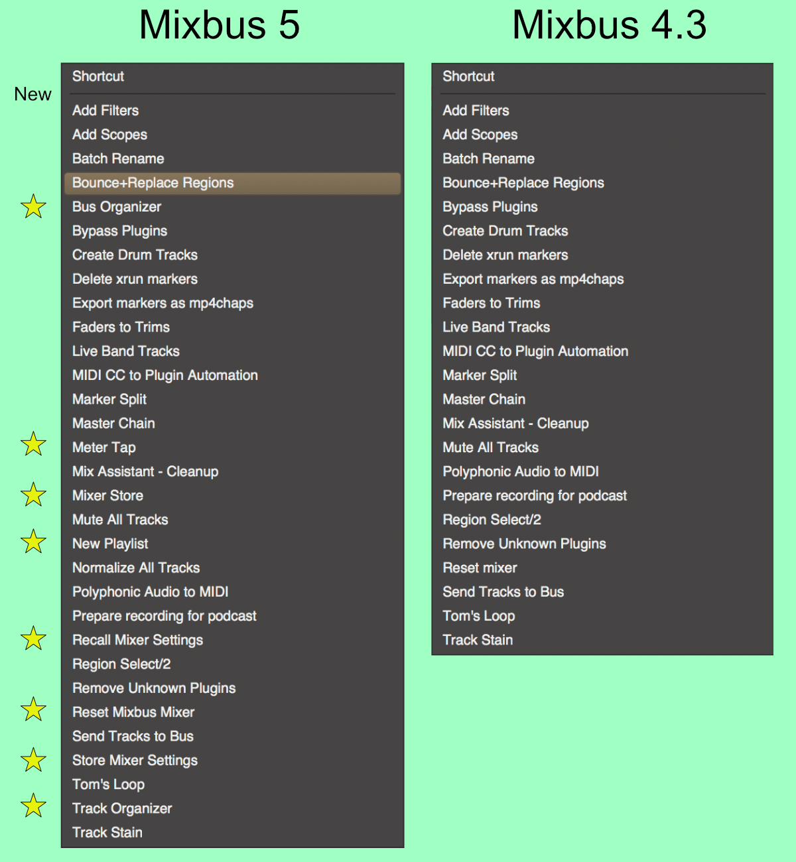Click the star icon beside Bus Organizer

(x=33, y=207)
